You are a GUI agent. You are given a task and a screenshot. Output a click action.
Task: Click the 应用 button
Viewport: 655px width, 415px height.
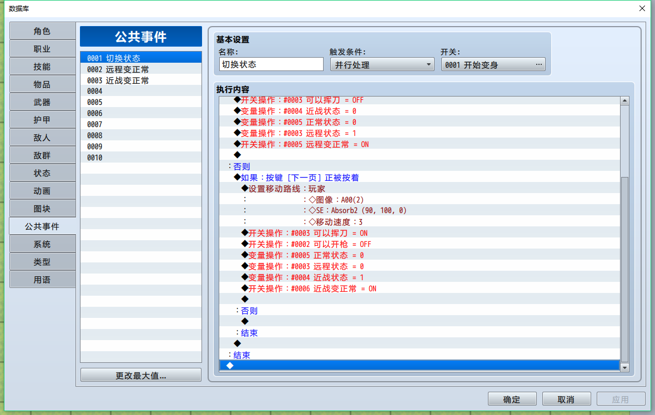tap(621, 399)
